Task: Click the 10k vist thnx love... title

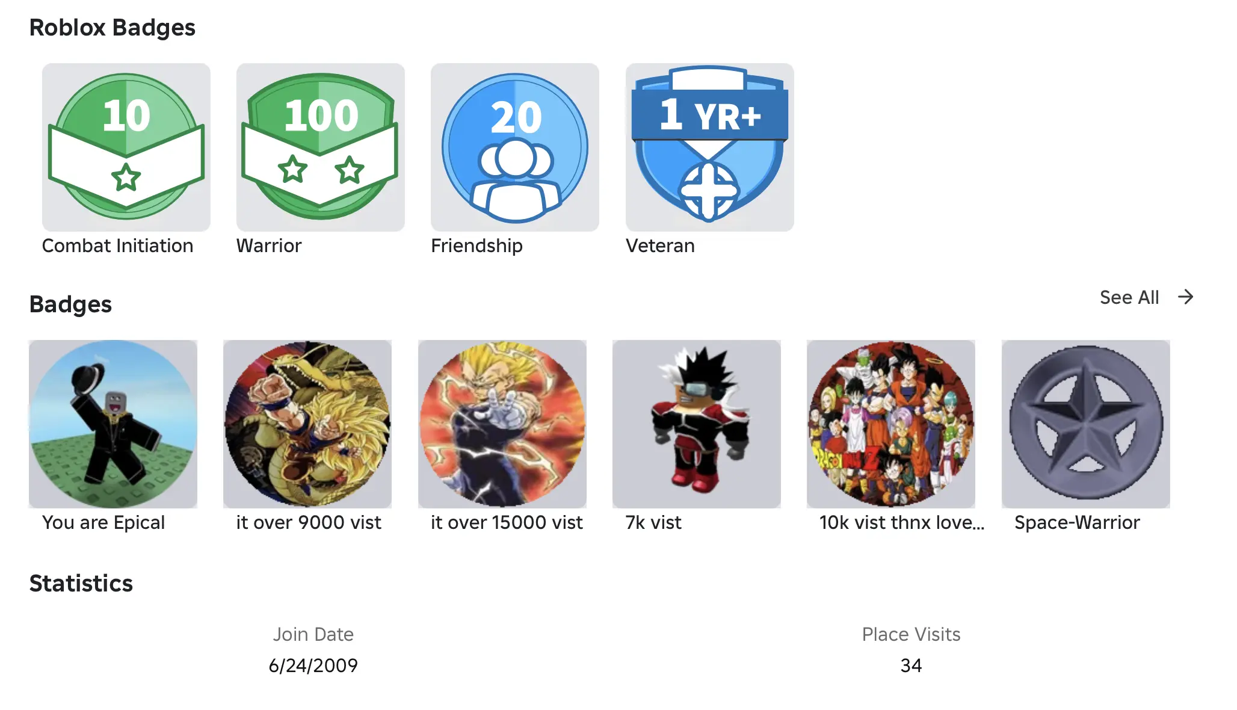Action: (902, 522)
